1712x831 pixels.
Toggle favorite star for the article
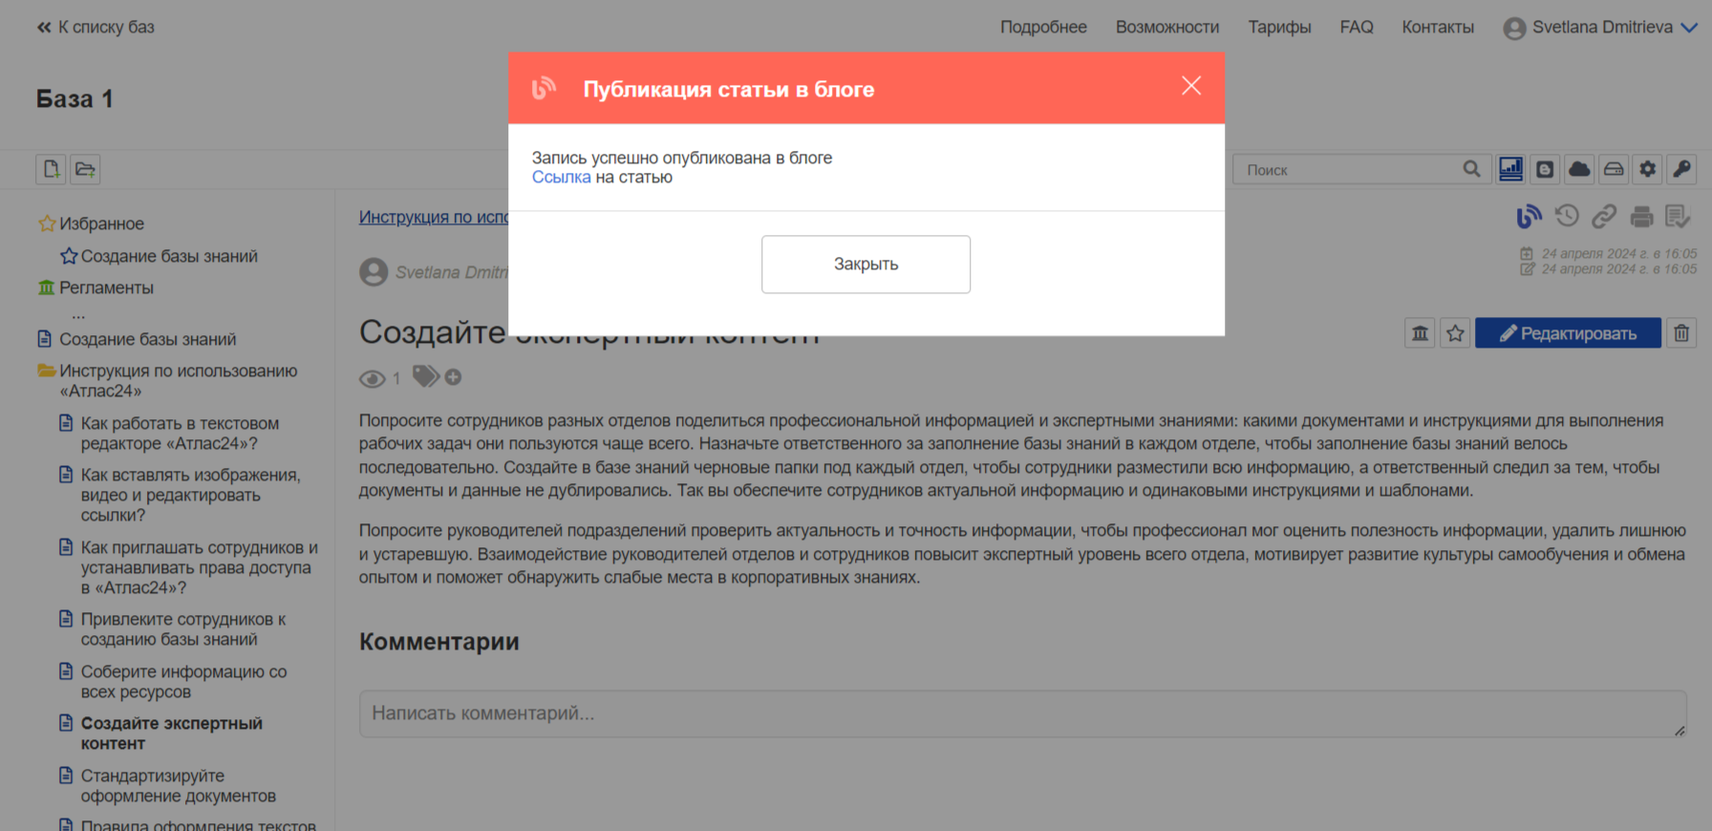(1455, 333)
